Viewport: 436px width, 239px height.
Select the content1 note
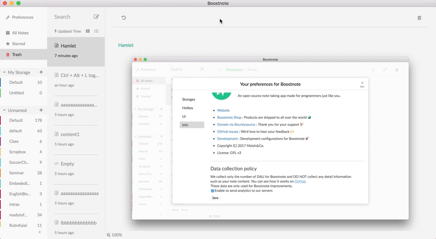76,140
